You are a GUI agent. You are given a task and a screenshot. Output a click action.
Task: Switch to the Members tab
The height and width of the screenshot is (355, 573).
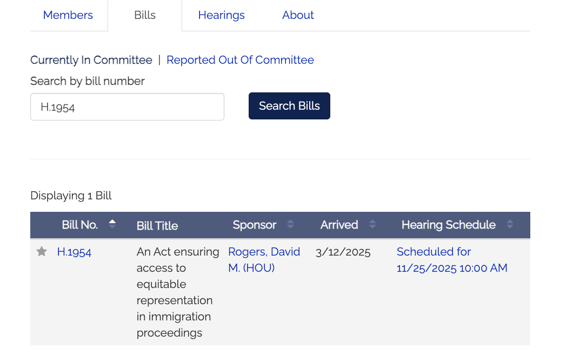tap(68, 15)
